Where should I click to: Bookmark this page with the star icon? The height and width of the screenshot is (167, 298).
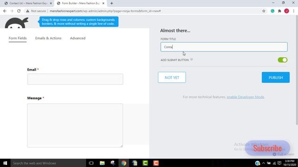(x=264, y=11)
